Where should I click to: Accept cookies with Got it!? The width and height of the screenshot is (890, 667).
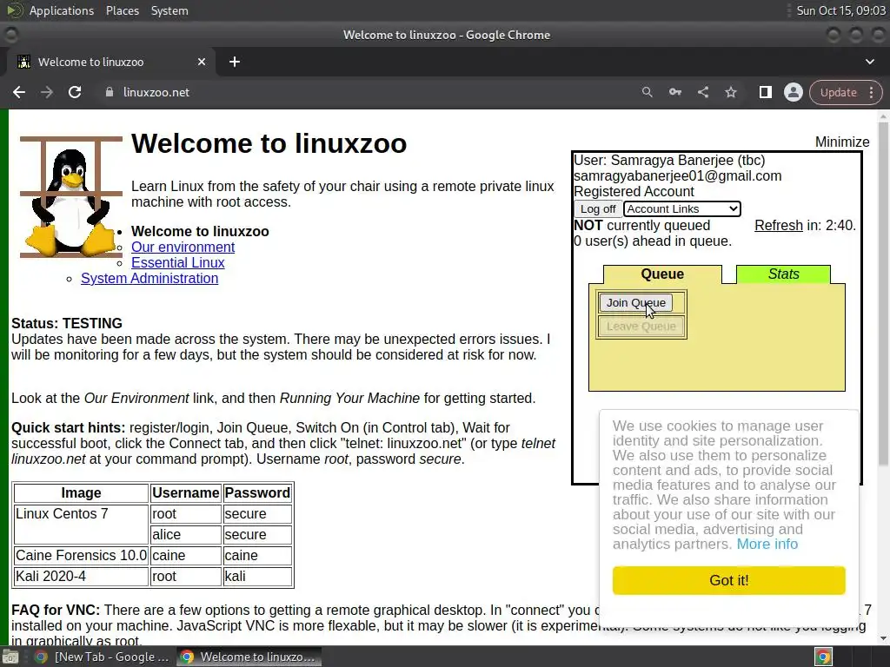click(729, 580)
